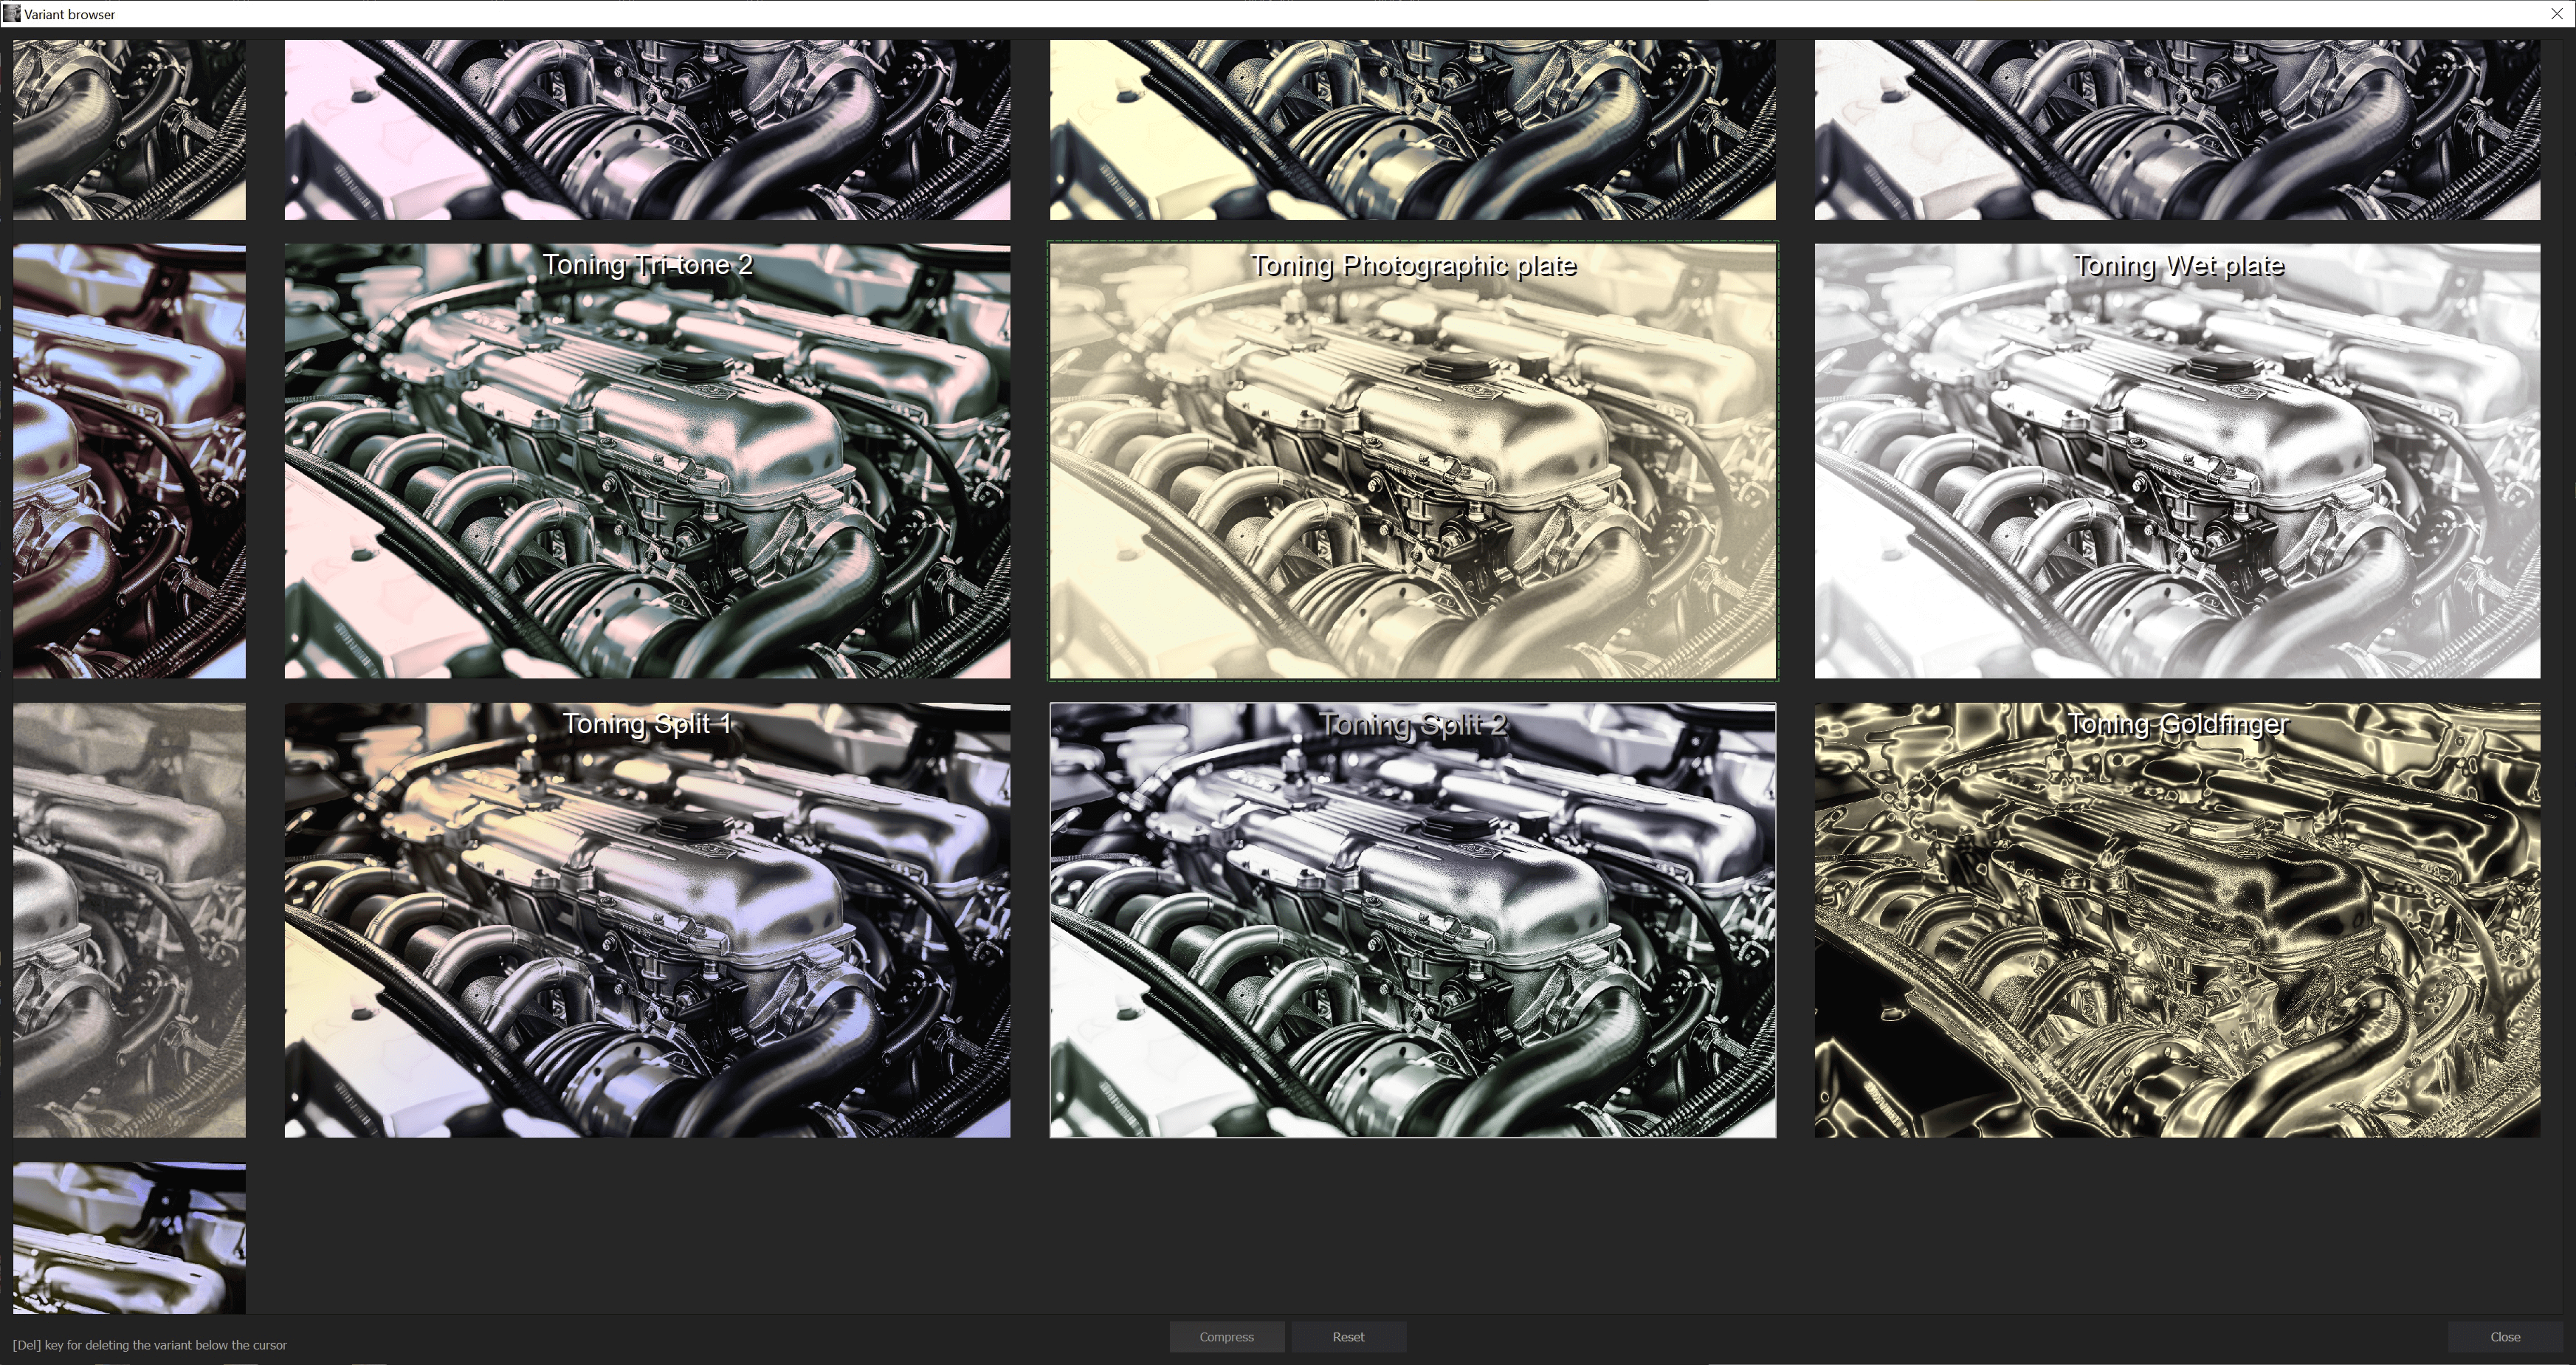
Task: Select the Toning Split 2 variant
Action: coord(1412,920)
